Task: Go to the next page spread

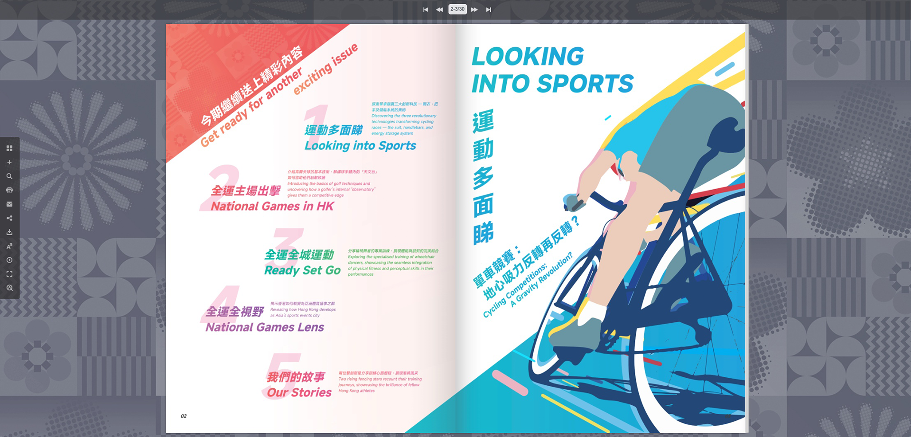Action: pos(474,9)
